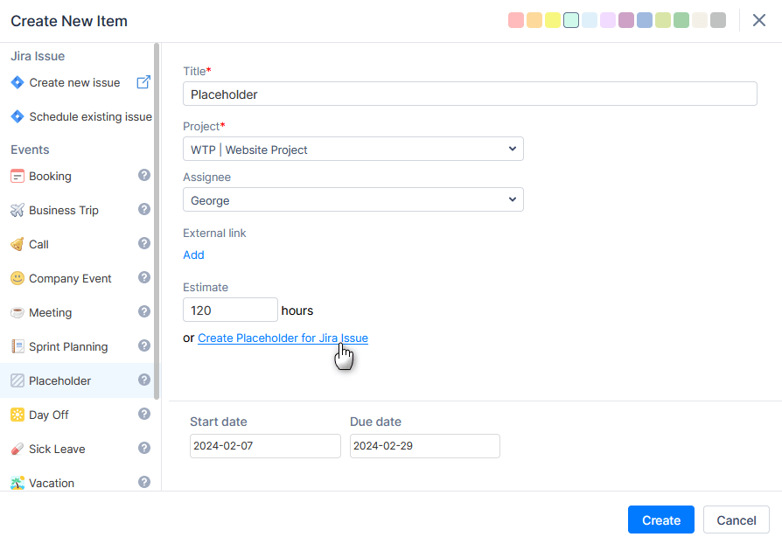This screenshot has width=782, height=544.
Task: Click the Day Off help question mark
Action: coord(143,414)
